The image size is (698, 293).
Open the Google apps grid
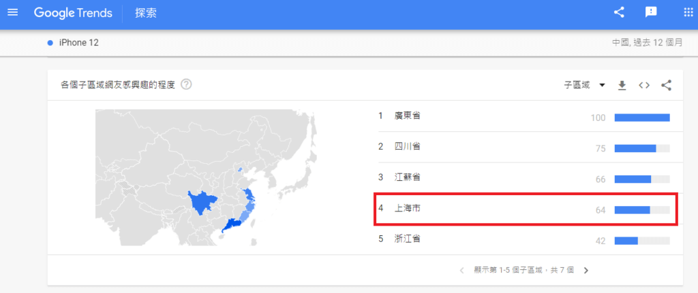point(688,12)
